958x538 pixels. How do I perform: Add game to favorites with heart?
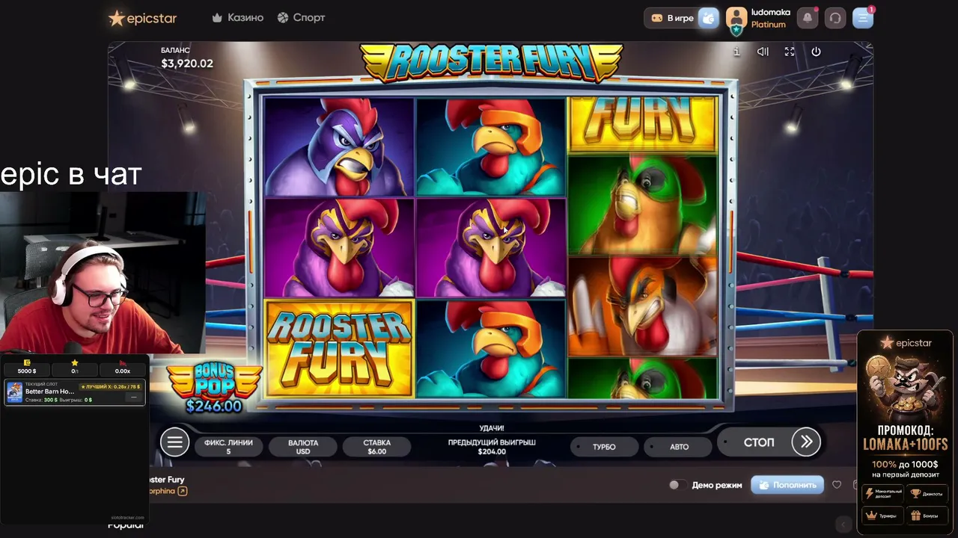[x=837, y=485]
